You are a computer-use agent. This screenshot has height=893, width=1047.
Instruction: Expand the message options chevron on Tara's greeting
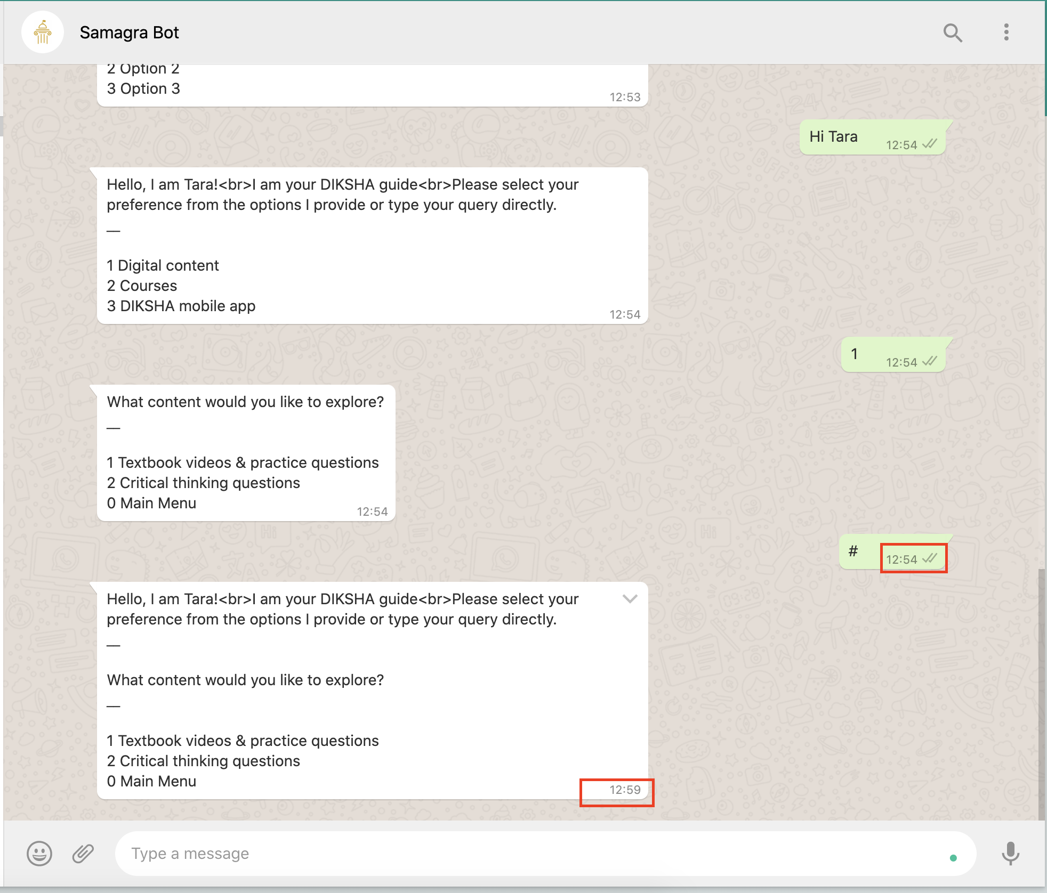(x=630, y=599)
